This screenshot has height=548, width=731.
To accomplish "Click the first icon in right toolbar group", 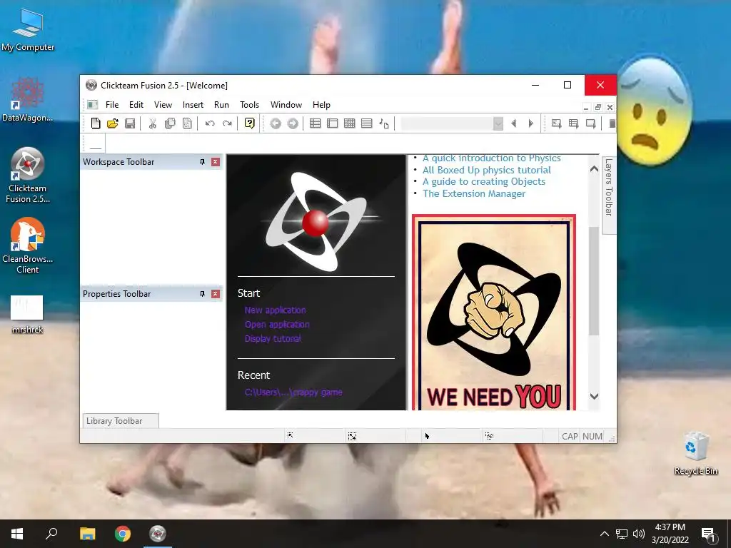I will click(556, 123).
